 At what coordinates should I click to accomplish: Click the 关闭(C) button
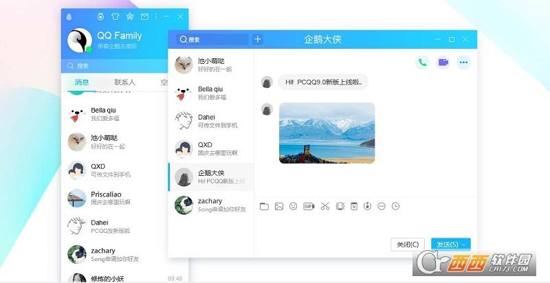click(x=408, y=244)
